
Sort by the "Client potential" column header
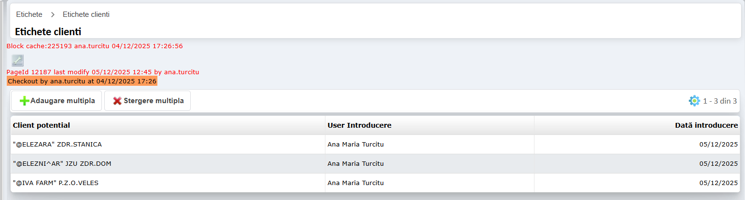[x=42, y=125]
